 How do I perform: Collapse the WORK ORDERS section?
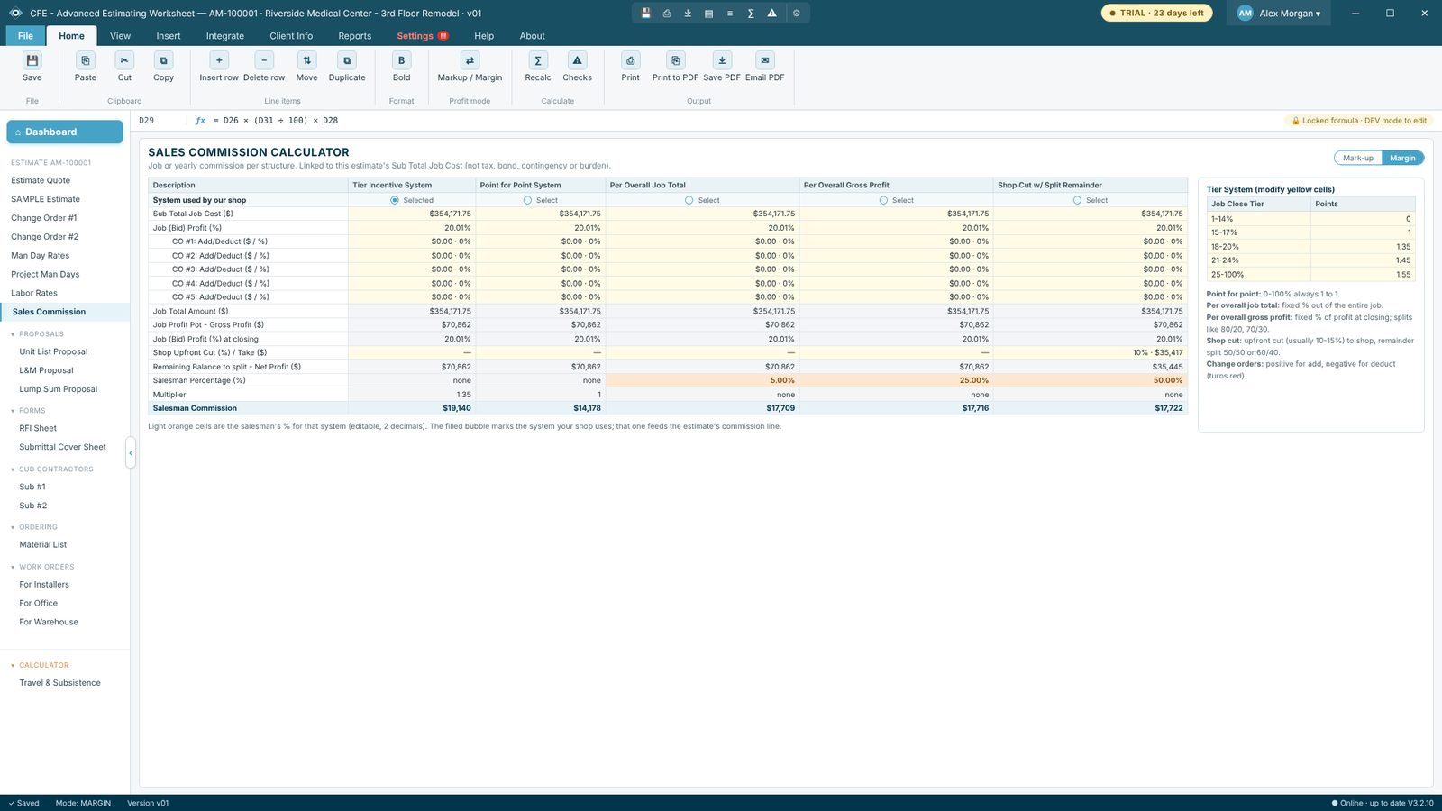(x=13, y=567)
